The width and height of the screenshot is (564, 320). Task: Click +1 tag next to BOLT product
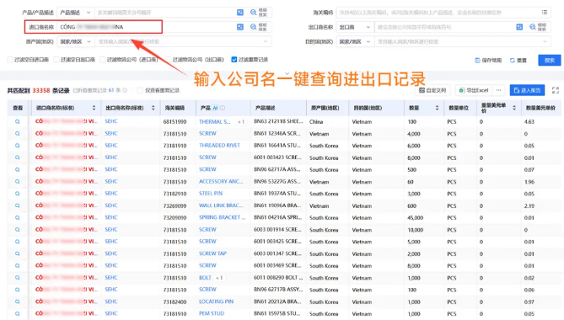pyautogui.click(x=219, y=278)
